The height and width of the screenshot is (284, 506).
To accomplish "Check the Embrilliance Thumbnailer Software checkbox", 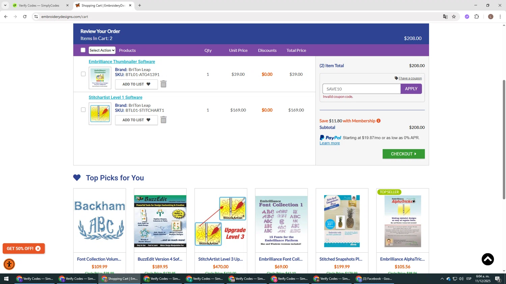I will click(83, 74).
